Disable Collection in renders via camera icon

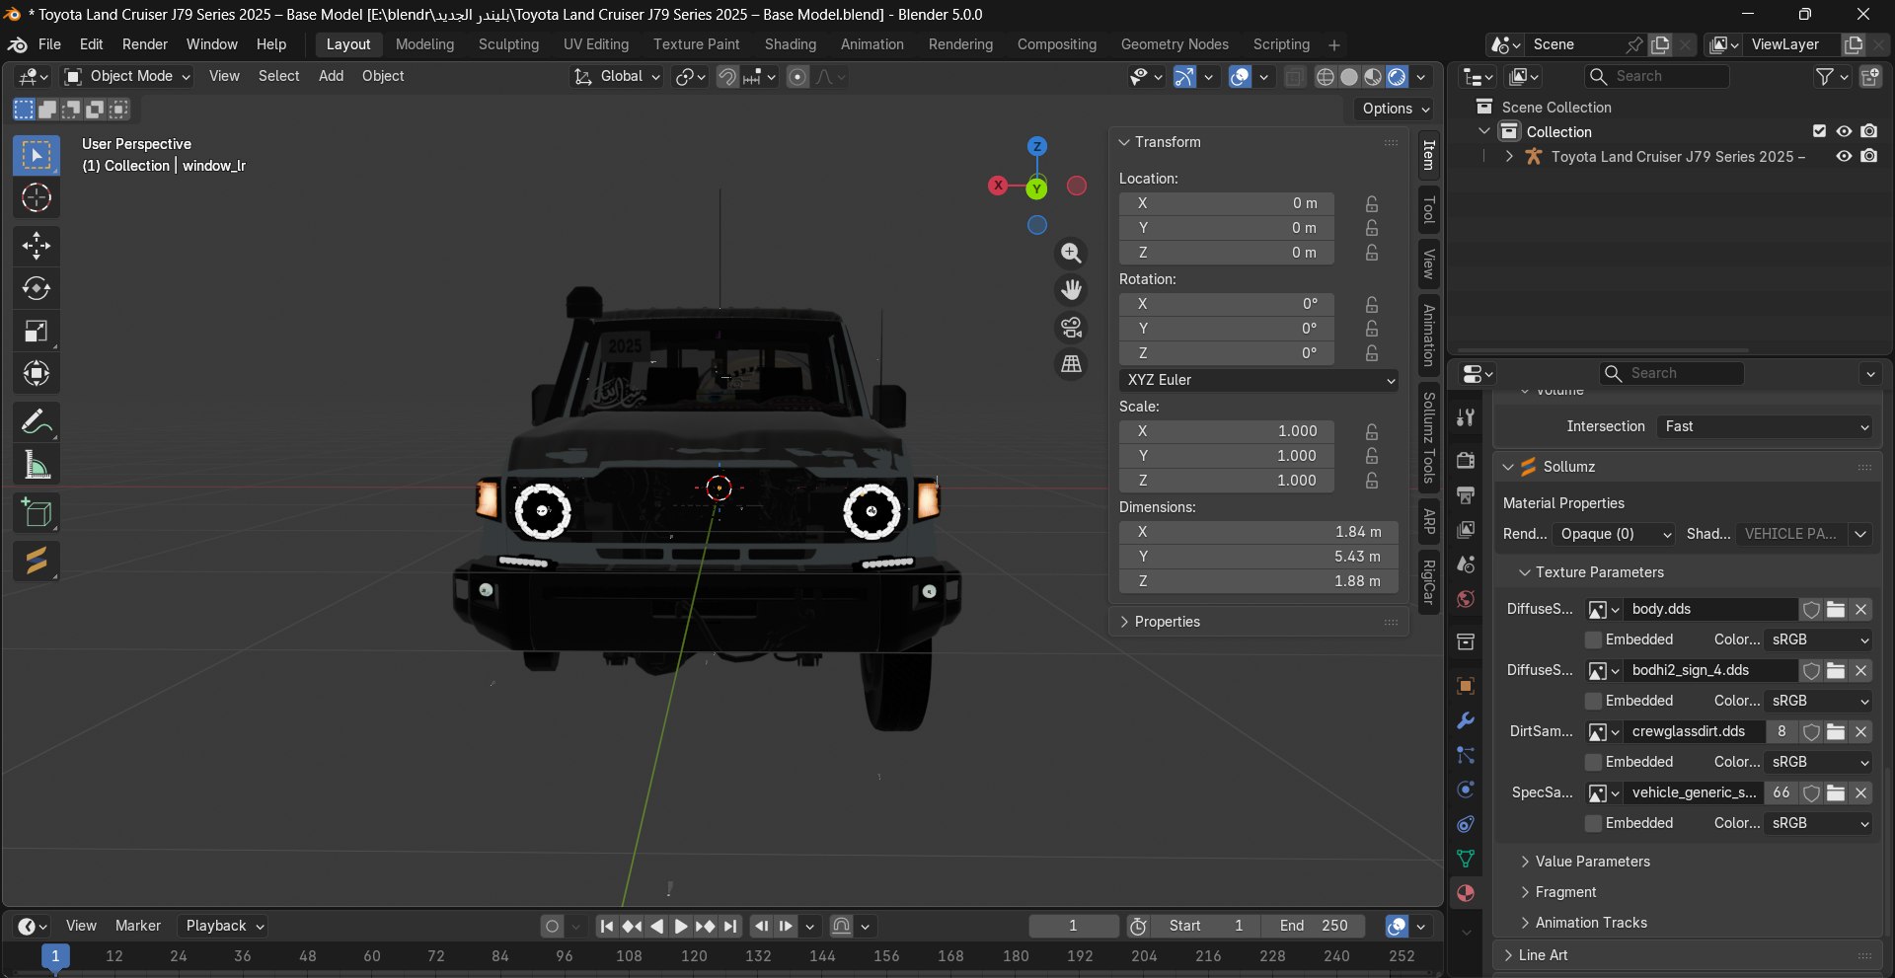point(1869,131)
